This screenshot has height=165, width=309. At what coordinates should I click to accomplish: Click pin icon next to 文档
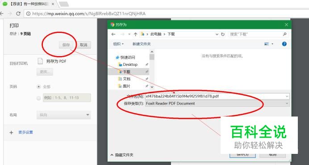[146, 79]
